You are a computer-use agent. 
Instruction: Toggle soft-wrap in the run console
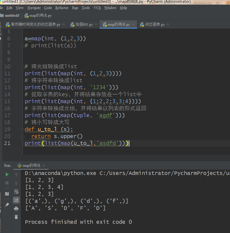[16, 192]
